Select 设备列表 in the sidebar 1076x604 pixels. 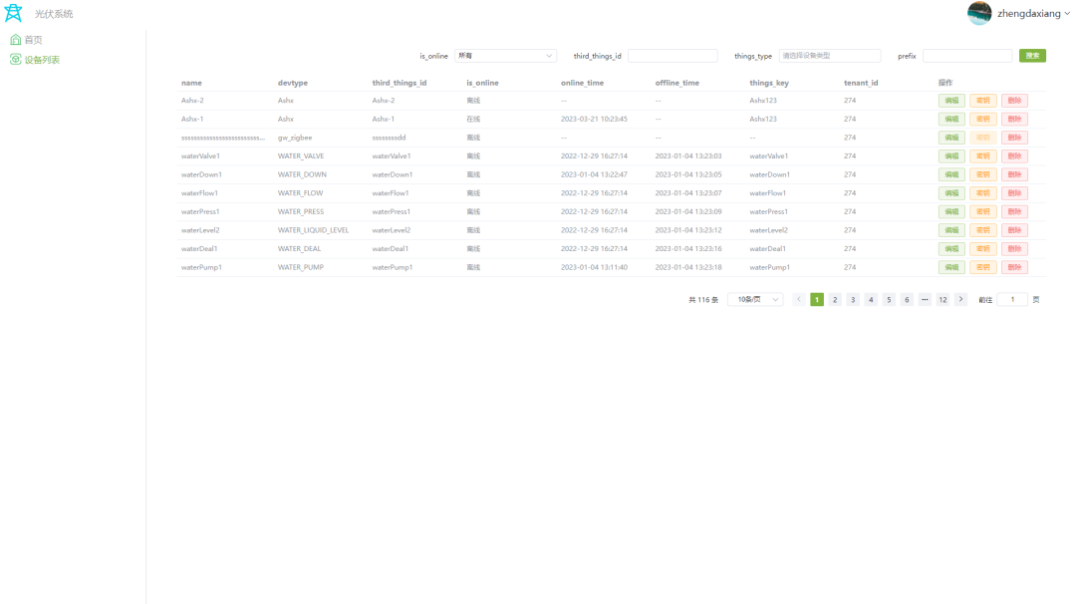(41, 60)
